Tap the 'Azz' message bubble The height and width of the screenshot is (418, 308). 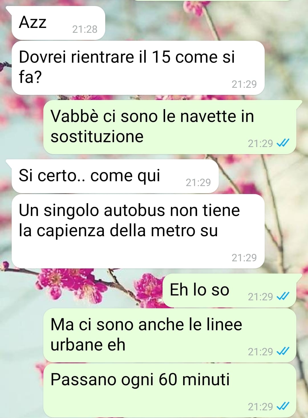coord(58,23)
